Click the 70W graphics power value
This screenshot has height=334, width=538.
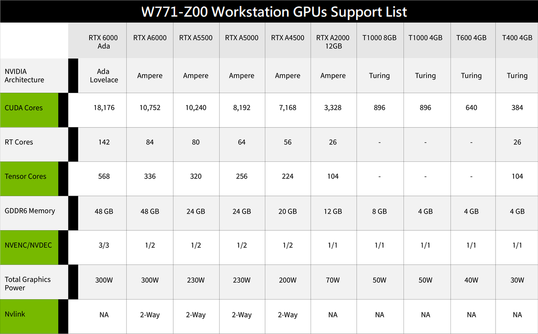tap(333, 280)
